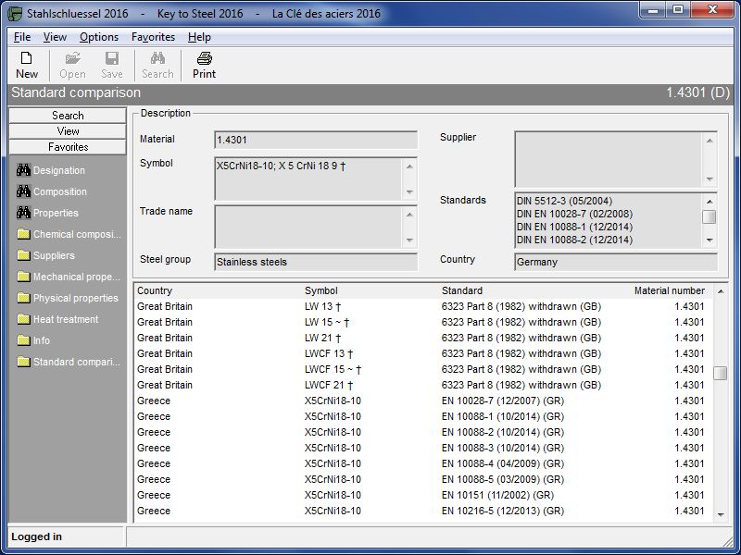The height and width of the screenshot is (555, 741).
Task: Open the Favorites menu
Action: (x=153, y=37)
